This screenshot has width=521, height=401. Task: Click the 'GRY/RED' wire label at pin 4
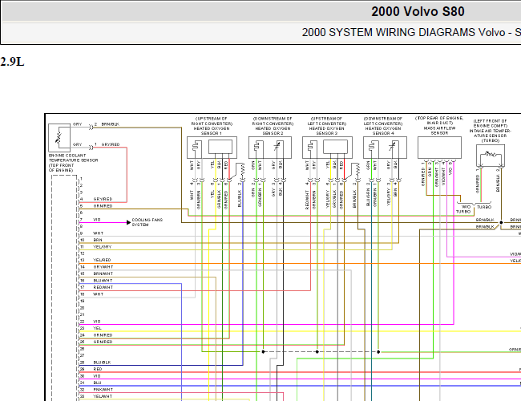103,199
